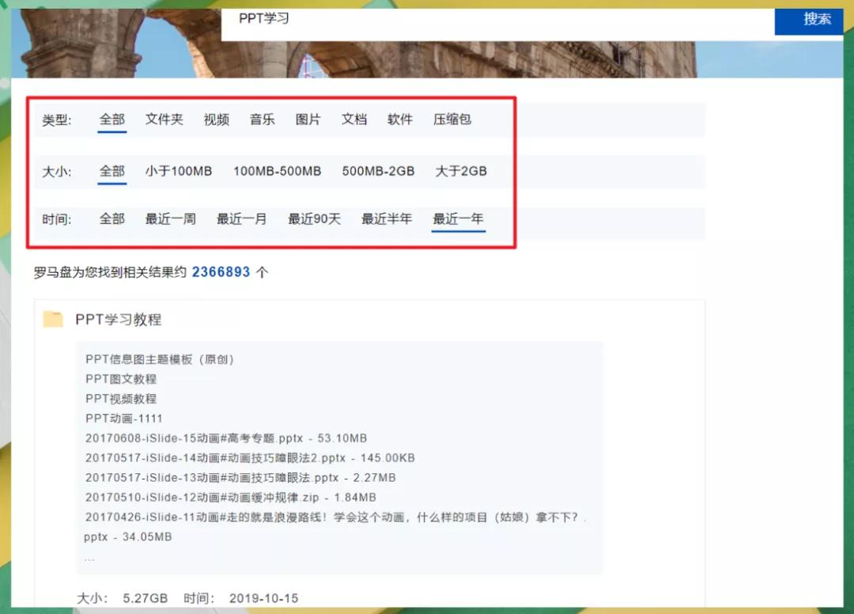Select the 图片 type filter
Screen dimensions: 854x614
coord(308,119)
